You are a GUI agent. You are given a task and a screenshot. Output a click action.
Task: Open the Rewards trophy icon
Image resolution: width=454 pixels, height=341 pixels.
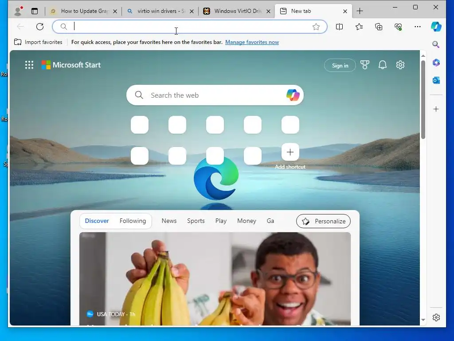[x=365, y=65]
